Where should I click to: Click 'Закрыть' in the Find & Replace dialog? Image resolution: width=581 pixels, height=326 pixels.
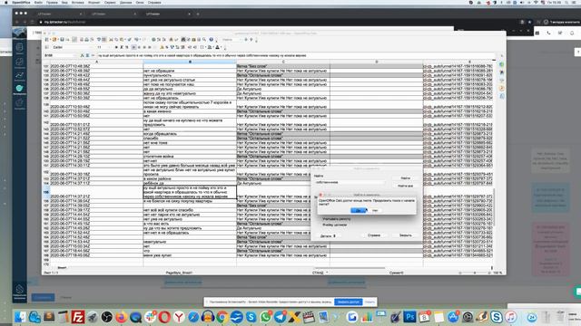tap(406, 235)
